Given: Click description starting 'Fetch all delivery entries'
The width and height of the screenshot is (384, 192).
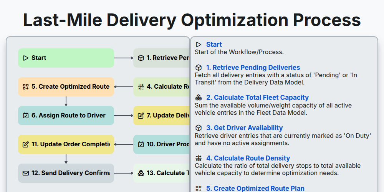Looking at the screenshot, I should [276, 79].
